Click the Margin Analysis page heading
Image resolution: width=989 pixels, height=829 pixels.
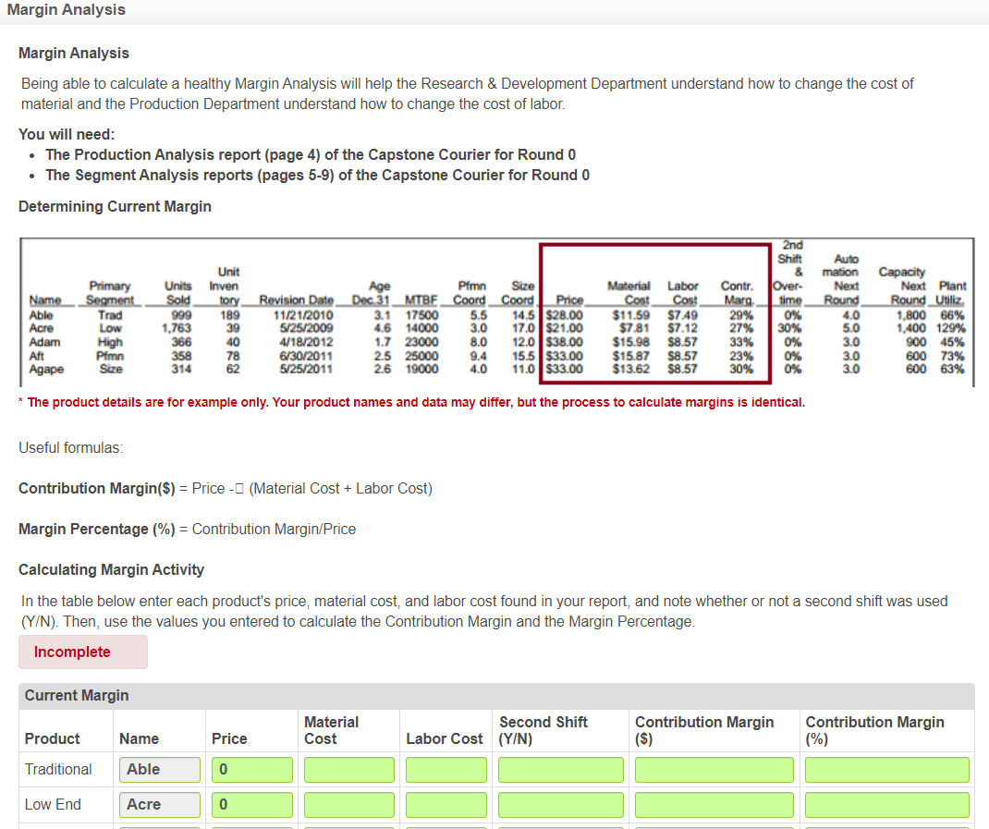click(66, 10)
